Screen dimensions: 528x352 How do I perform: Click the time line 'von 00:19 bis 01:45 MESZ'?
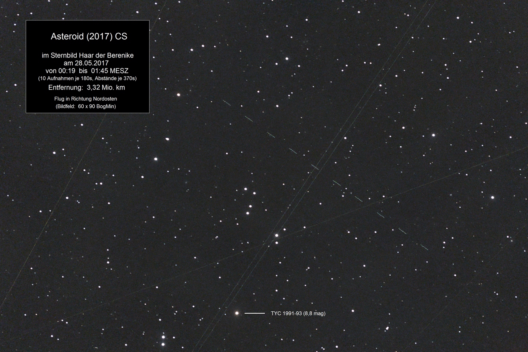pyautogui.click(x=87, y=71)
